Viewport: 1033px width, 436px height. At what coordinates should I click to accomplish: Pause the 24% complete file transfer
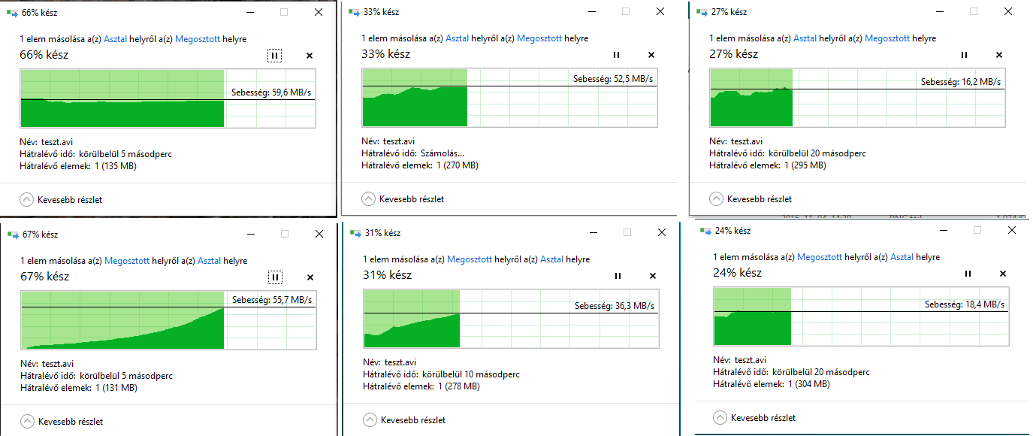pyautogui.click(x=968, y=274)
